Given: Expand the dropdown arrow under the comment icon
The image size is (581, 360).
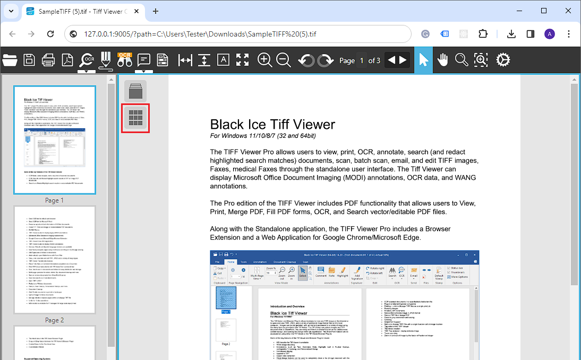Looking at the screenshot, I should (144, 72).
